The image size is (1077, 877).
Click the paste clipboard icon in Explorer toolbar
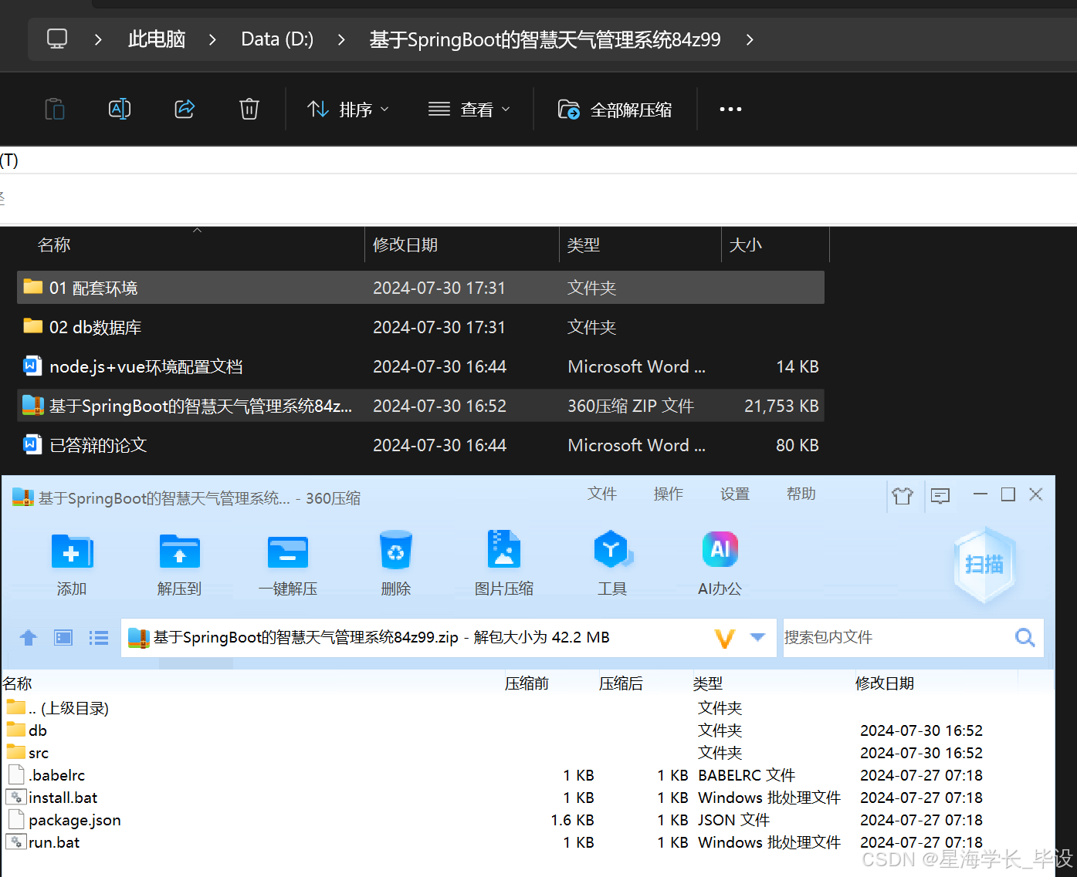[55, 110]
